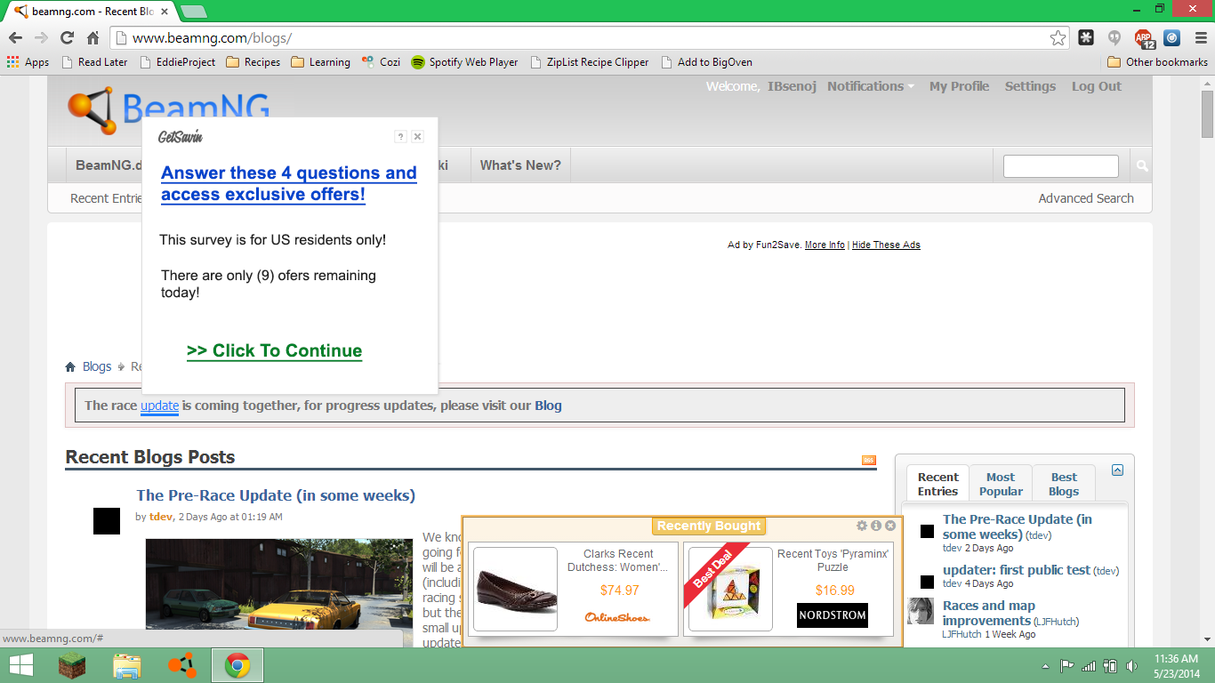Viewport: 1215px width, 683px height.
Task: Open forum Settings link
Action: pos(1030,86)
